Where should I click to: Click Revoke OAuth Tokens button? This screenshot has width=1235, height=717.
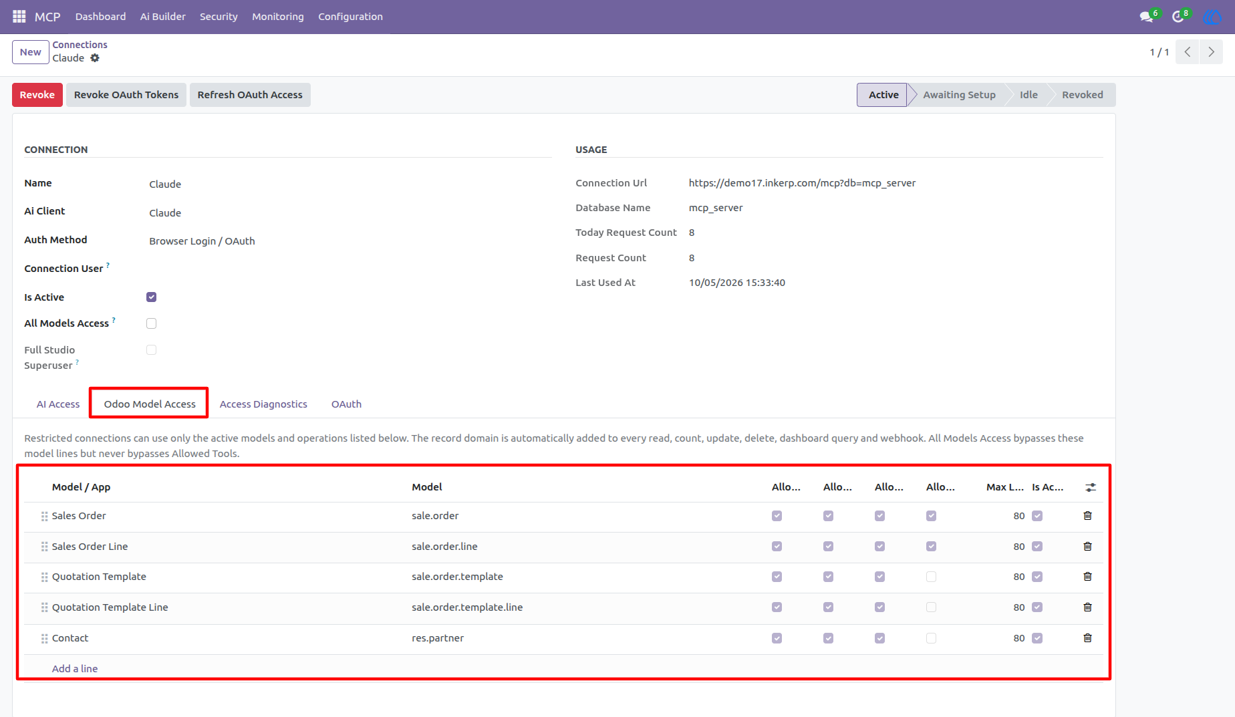pos(126,95)
